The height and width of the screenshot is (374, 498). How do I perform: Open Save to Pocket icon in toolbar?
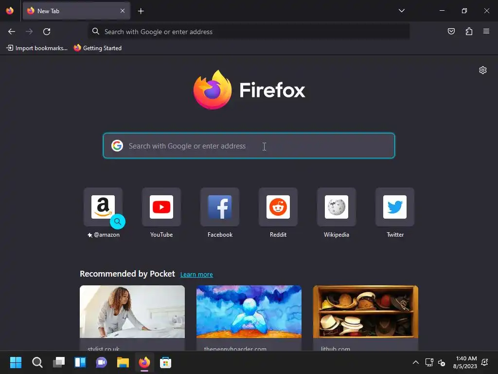pyautogui.click(x=451, y=31)
